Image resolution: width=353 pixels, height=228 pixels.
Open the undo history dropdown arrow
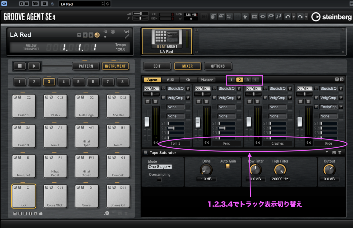pyautogui.click(x=294, y=17)
